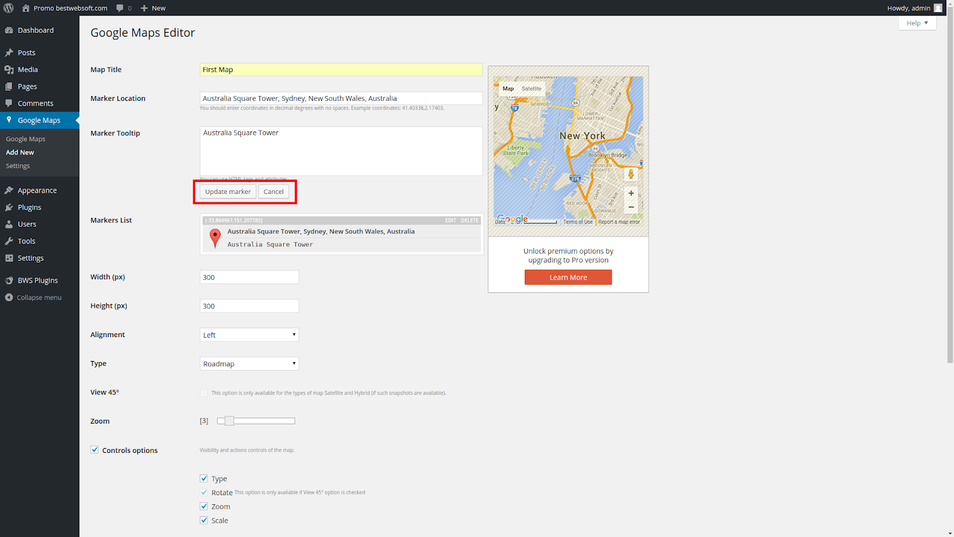
Task: Click DELETE on the marker entry
Action: click(469, 220)
